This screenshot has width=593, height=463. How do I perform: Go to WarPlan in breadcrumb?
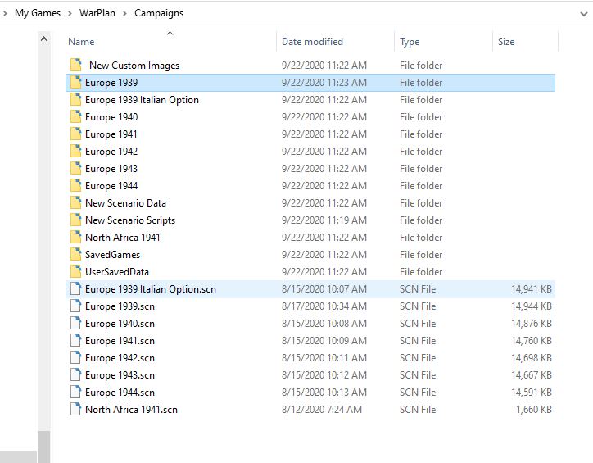coord(97,13)
